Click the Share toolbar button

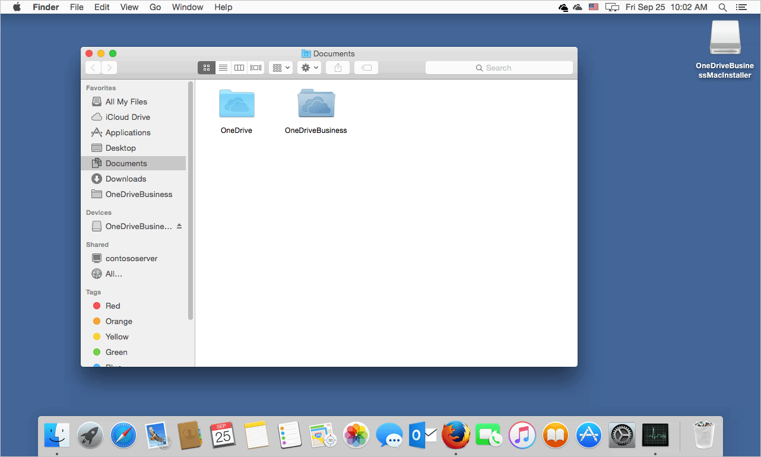pyautogui.click(x=338, y=68)
